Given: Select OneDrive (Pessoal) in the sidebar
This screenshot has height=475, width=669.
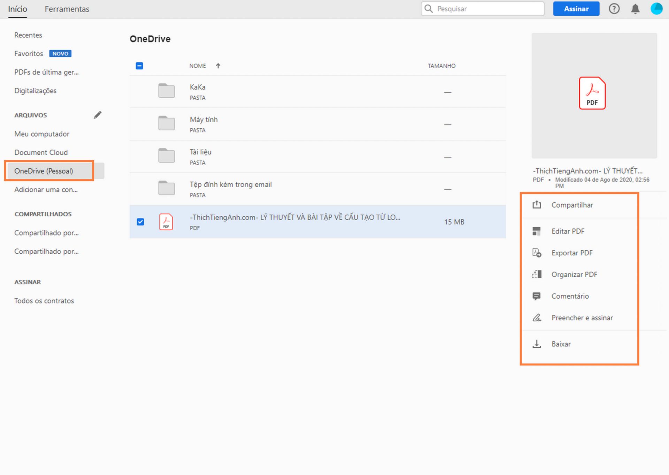Looking at the screenshot, I should click(44, 171).
